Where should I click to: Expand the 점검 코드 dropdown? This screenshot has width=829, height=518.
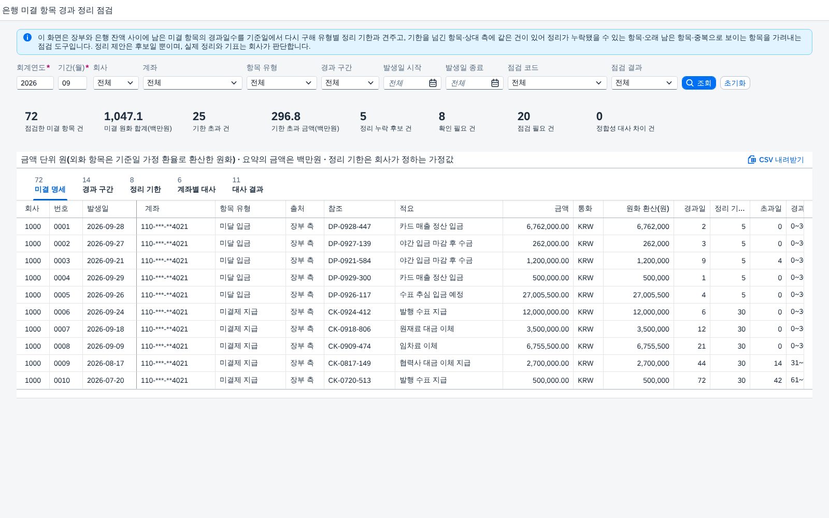(x=558, y=83)
